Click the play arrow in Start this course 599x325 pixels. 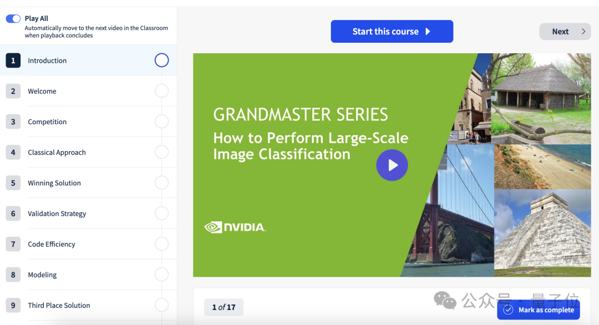coord(428,31)
